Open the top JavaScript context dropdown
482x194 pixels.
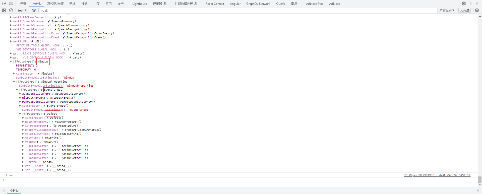[x=22, y=10]
